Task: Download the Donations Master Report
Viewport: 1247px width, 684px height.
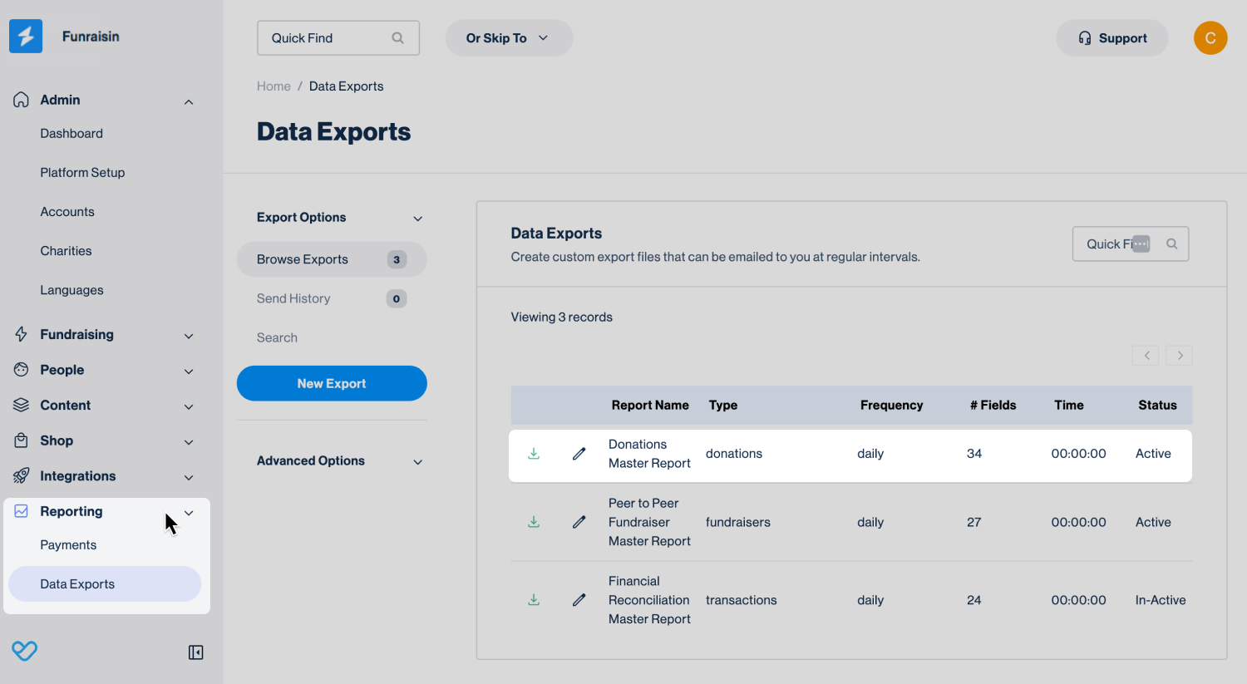Action: [x=534, y=454]
